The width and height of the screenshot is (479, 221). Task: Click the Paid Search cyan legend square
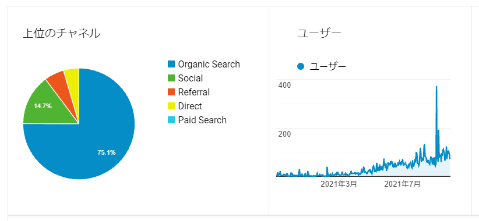171,120
